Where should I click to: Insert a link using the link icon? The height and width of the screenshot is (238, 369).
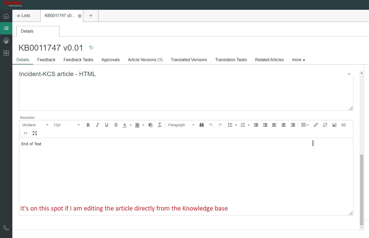coord(316,125)
